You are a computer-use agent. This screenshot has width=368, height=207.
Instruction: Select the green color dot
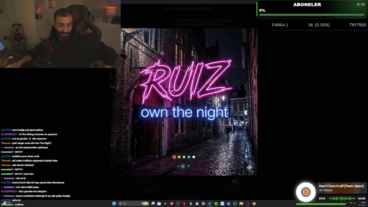(184, 157)
